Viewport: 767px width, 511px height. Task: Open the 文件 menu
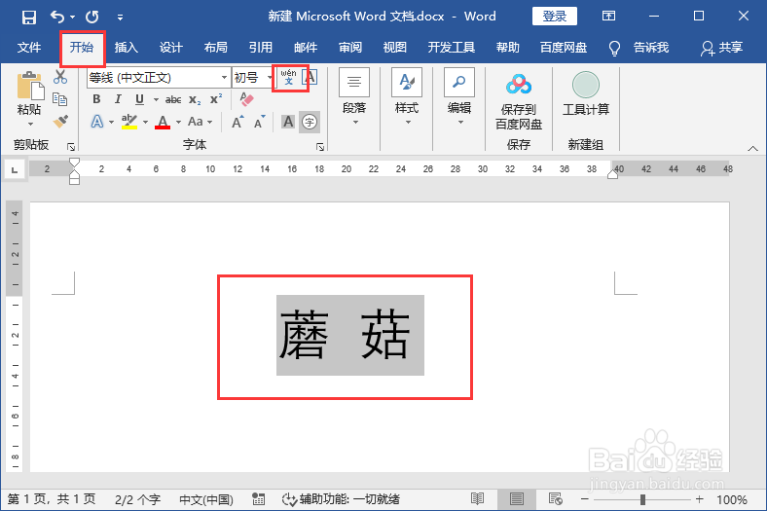[x=29, y=48]
